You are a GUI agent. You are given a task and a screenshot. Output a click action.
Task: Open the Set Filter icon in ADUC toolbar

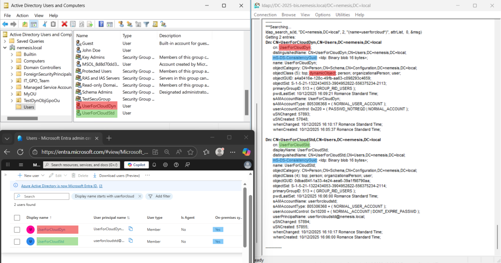click(x=147, y=24)
